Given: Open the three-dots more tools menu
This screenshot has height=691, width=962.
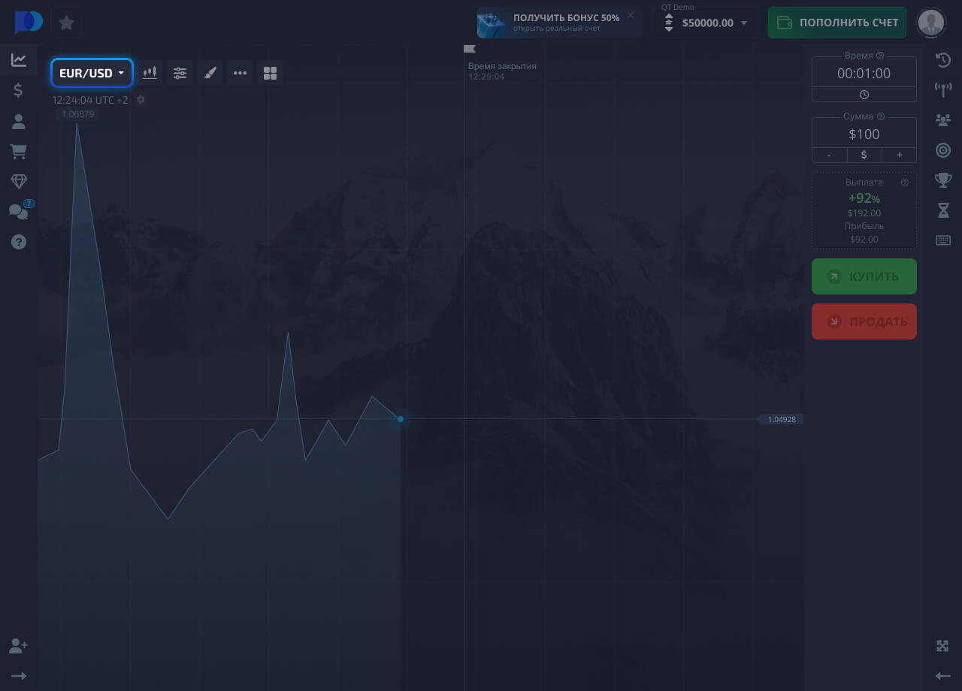Looking at the screenshot, I should pyautogui.click(x=240, y=73).
